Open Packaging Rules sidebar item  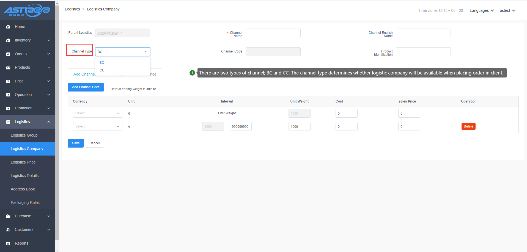(x=25, y=203)
